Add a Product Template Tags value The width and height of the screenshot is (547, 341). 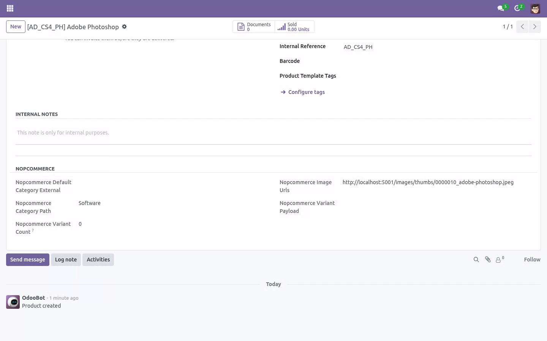[437, 76]
